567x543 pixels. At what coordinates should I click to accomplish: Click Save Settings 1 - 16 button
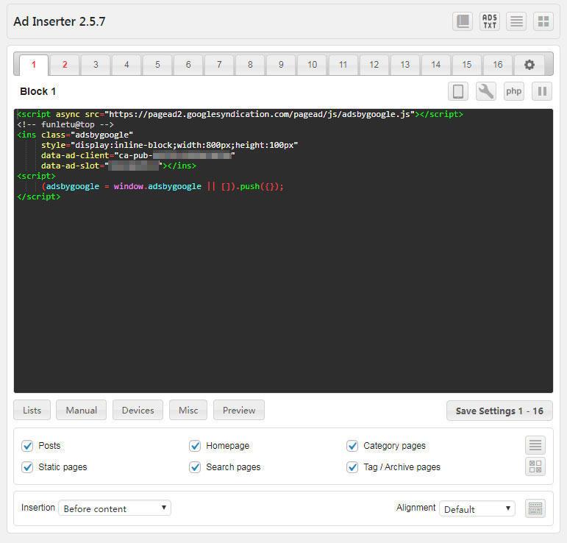[x=499, y=411]
